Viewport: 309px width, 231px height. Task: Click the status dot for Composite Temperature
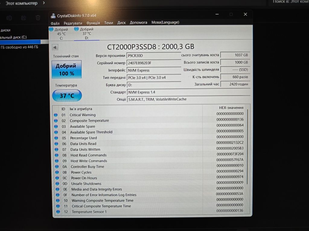pyautogui.click(x=56, y=121)
